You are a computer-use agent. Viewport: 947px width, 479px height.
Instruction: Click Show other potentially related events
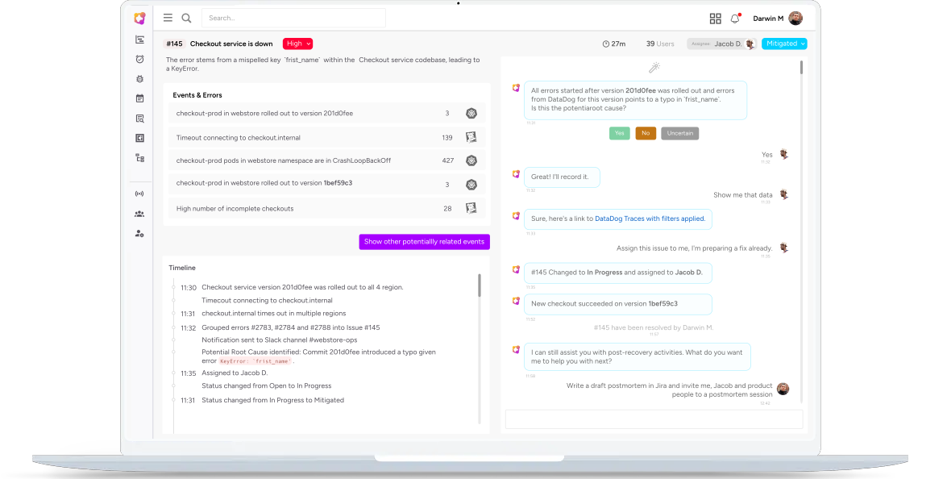point(424,242)
